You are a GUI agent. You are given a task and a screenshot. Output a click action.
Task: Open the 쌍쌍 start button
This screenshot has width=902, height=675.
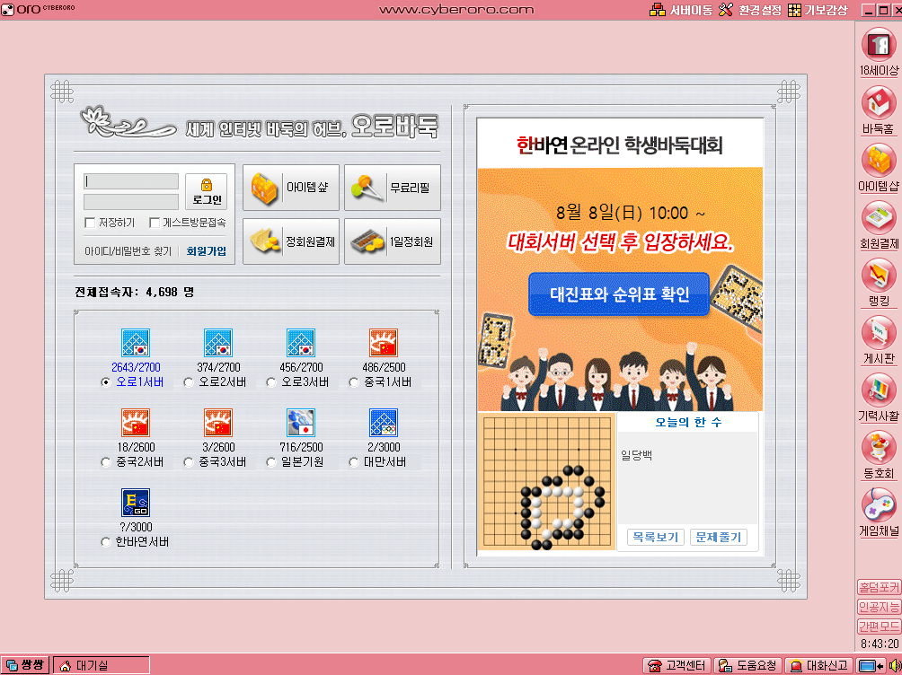point(25,665)
